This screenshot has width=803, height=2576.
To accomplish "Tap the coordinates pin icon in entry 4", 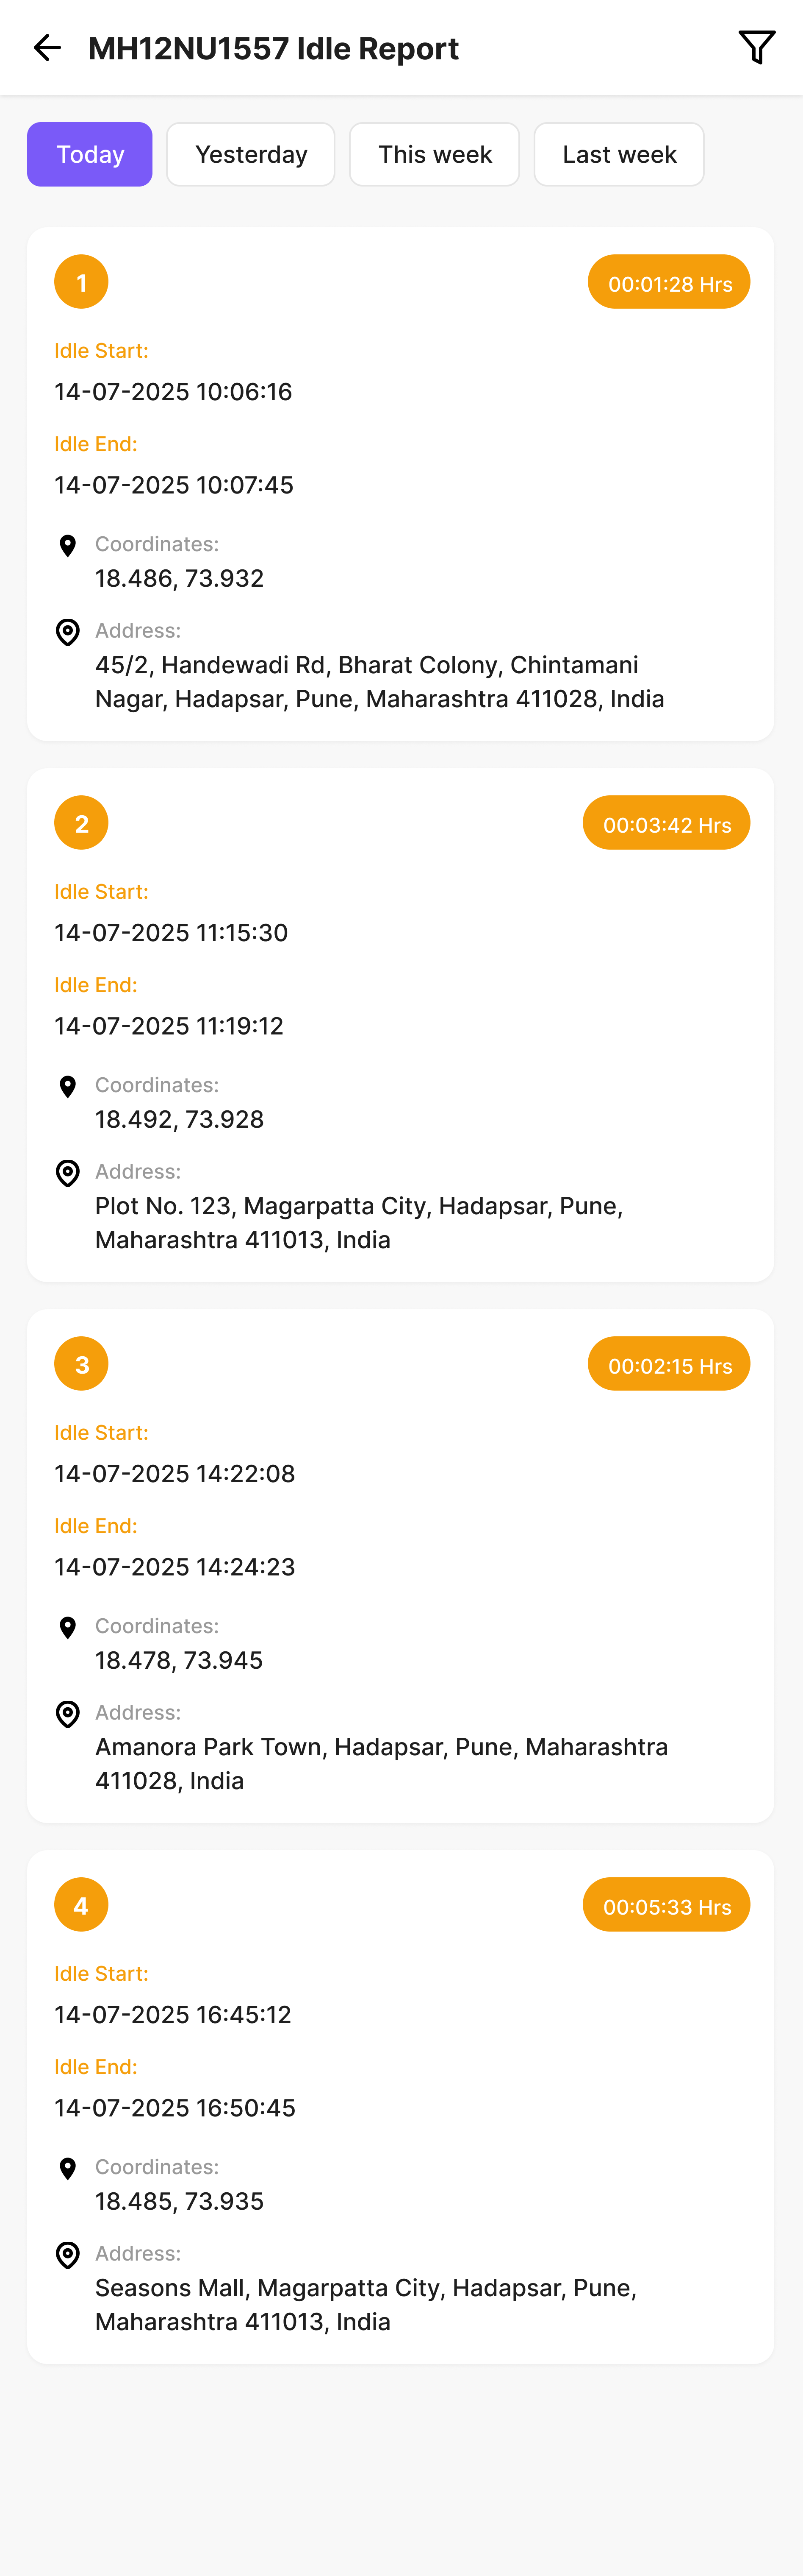I will [68, 2169].
